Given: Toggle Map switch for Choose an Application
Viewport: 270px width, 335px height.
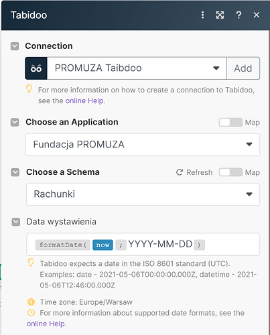Looking at the screenshot, I should tap(230, 123).
